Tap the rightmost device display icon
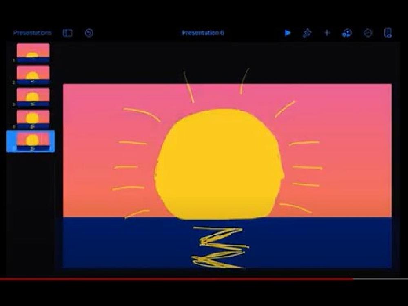 pos(388,32)
